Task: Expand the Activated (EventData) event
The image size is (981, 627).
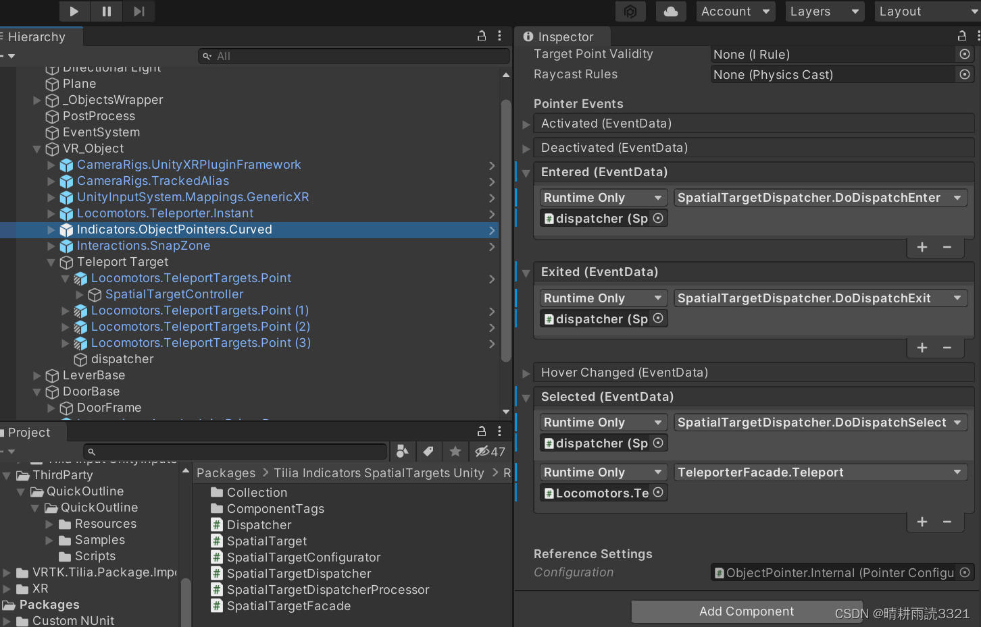Action: click(526, 124)
